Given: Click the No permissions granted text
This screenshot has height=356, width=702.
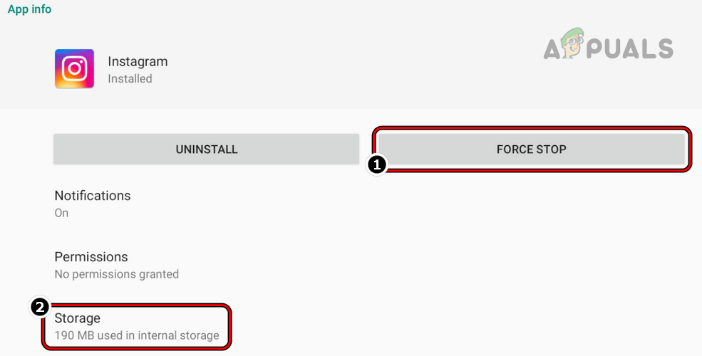Looking at the screenshot, I should coord(117,274).
